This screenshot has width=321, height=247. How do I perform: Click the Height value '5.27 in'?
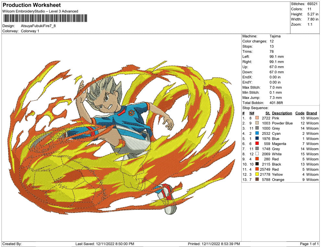click(313, 14)
